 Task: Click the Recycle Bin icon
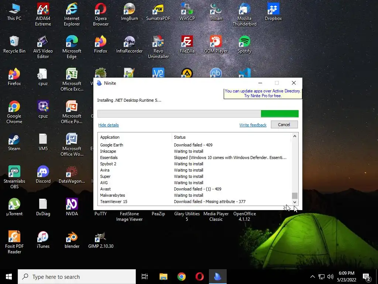pos(14,45)
